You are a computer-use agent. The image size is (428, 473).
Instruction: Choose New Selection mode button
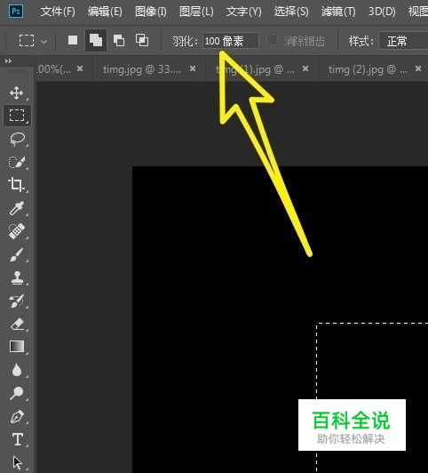(x=73, y=40)
